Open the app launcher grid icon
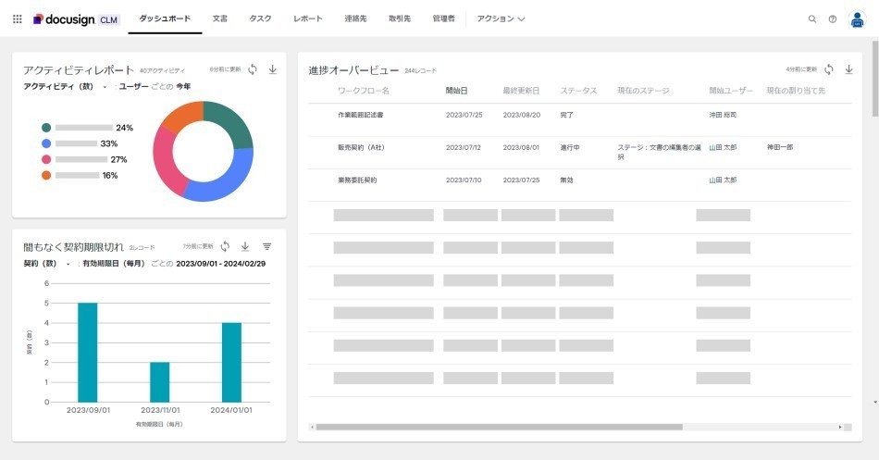This screenshot has width=879, height=460. [17, 19]
